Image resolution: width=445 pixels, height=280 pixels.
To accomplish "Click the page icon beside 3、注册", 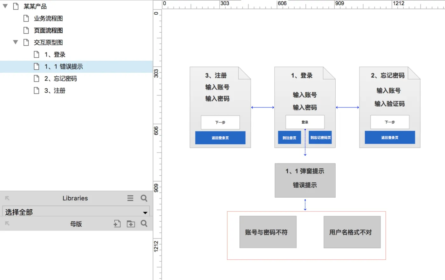I will point(37,91).
